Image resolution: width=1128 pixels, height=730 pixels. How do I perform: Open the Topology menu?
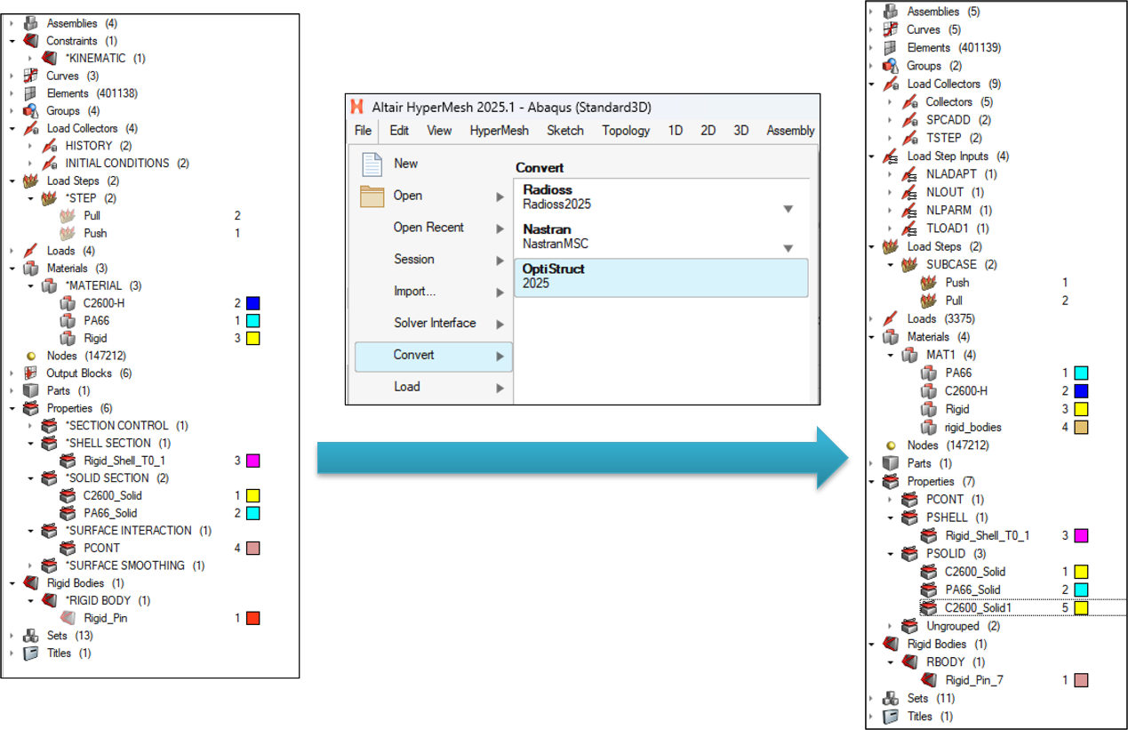pyautogui.click(x=626, y=131)
